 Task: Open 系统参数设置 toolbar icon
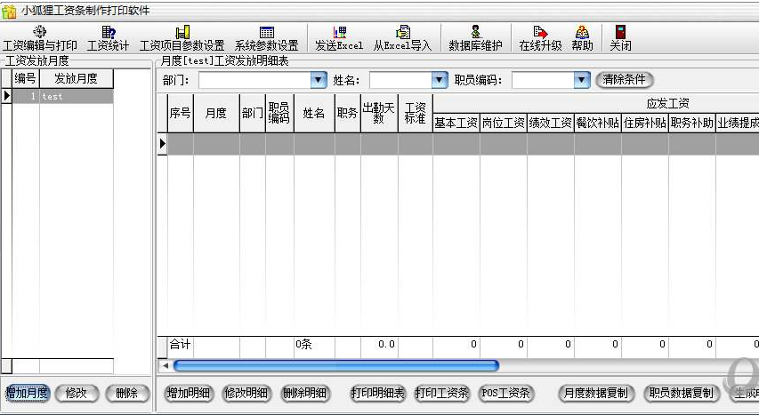(266, 37)
